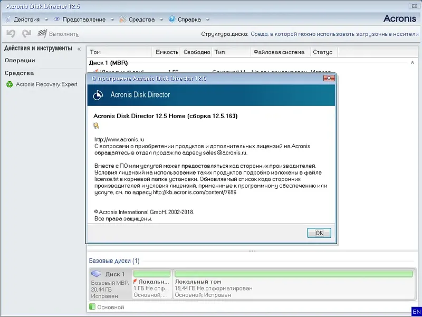Open the Представление menu
This screenshot has height=317, width=422.
point(84,20)
